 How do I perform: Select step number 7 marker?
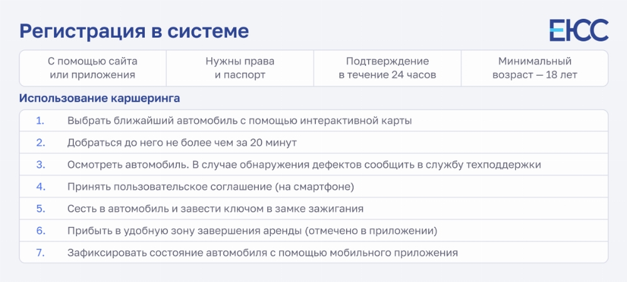[x=40, y=253]
